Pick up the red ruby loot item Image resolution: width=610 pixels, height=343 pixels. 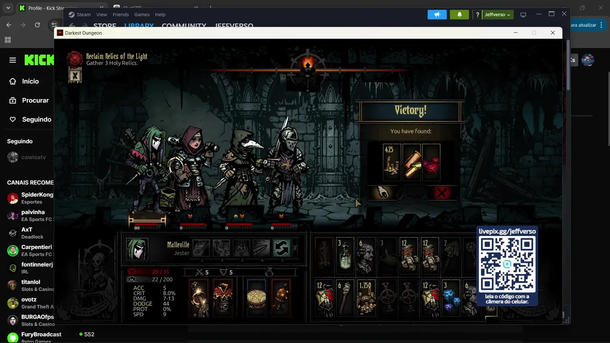point(431,162)
